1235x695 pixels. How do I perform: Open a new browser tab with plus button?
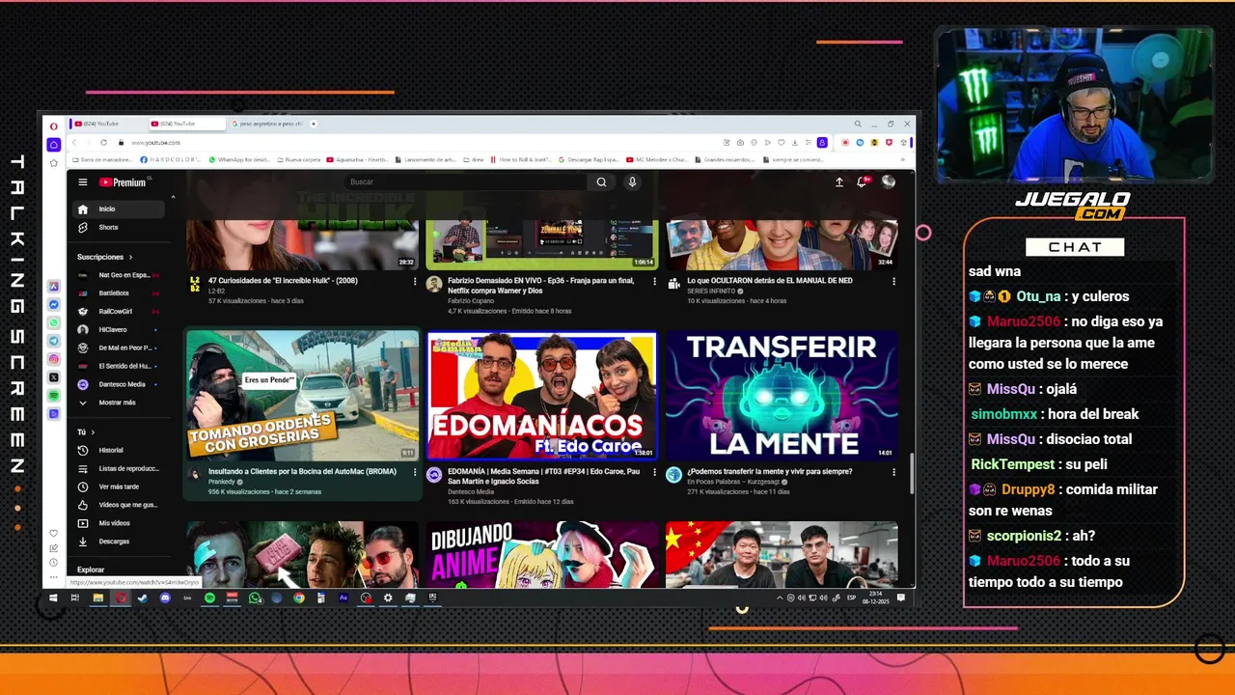click(x=314, y=124)
